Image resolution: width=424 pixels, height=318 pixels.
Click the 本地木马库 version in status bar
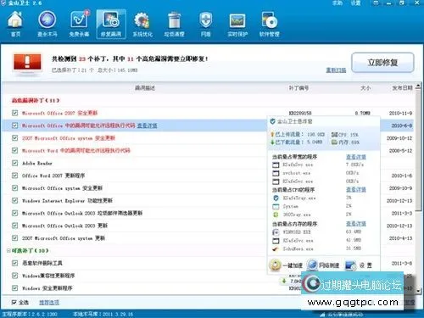(103, 314)
